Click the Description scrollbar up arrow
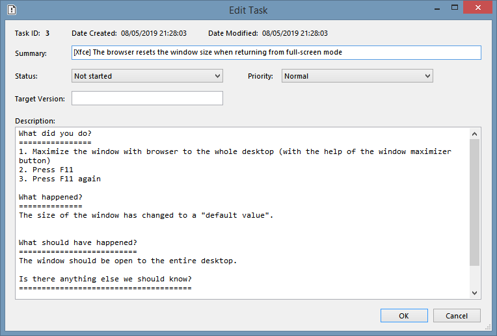 pos(474,134)
